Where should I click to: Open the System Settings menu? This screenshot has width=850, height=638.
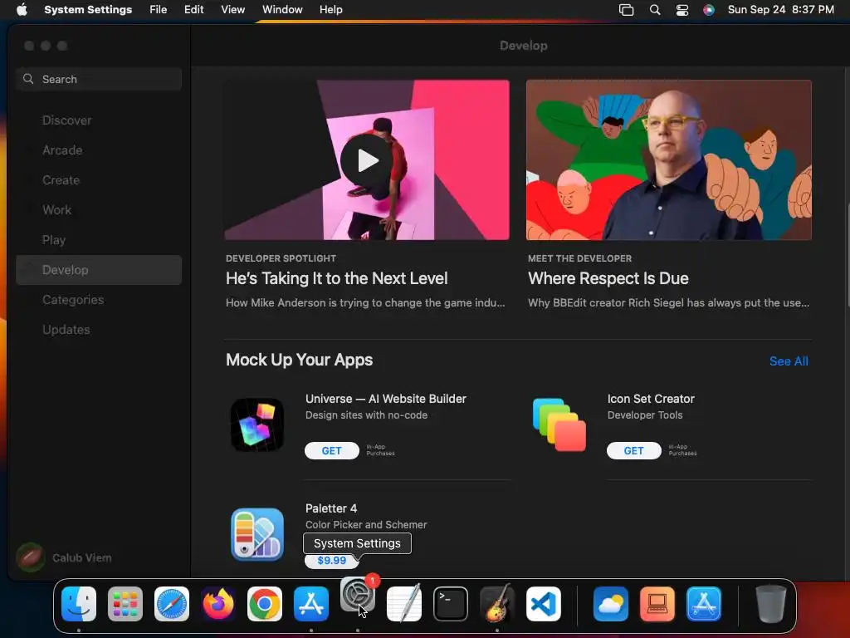tap(88, 10)
